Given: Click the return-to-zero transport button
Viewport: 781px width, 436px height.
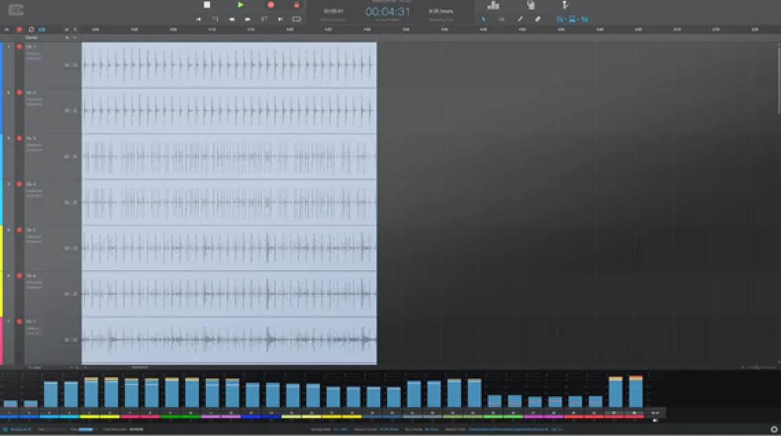Looking at the screenshot, I should point(198,19).
